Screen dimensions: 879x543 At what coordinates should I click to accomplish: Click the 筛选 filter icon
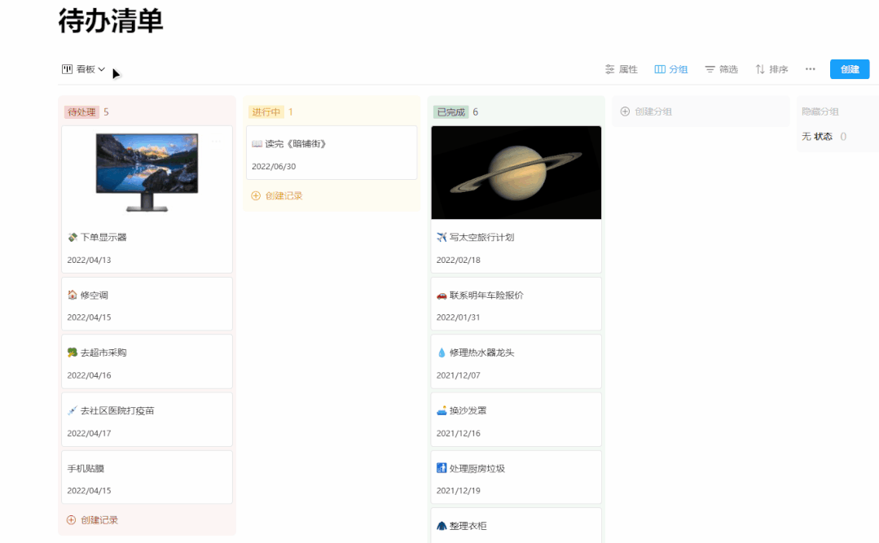710,69
